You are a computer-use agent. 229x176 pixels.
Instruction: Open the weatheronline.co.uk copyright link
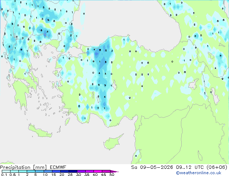[x=199, y=173]
